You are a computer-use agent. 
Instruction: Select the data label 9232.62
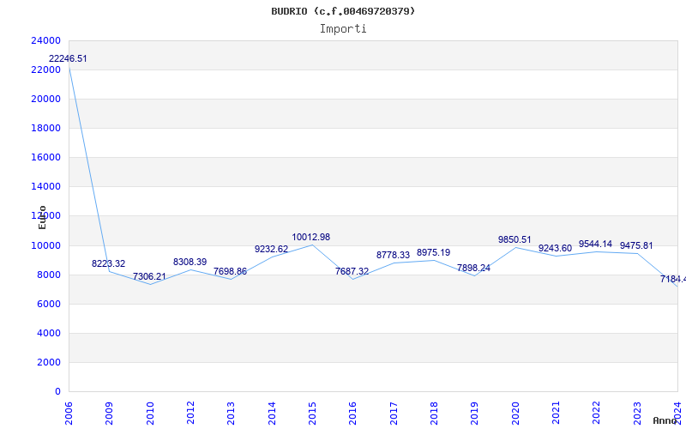271,249
